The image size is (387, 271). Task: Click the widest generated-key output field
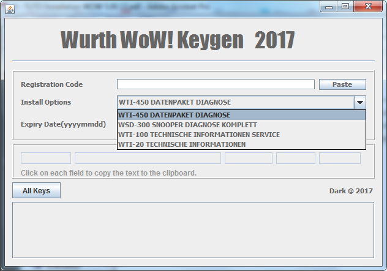pos(148,158)
